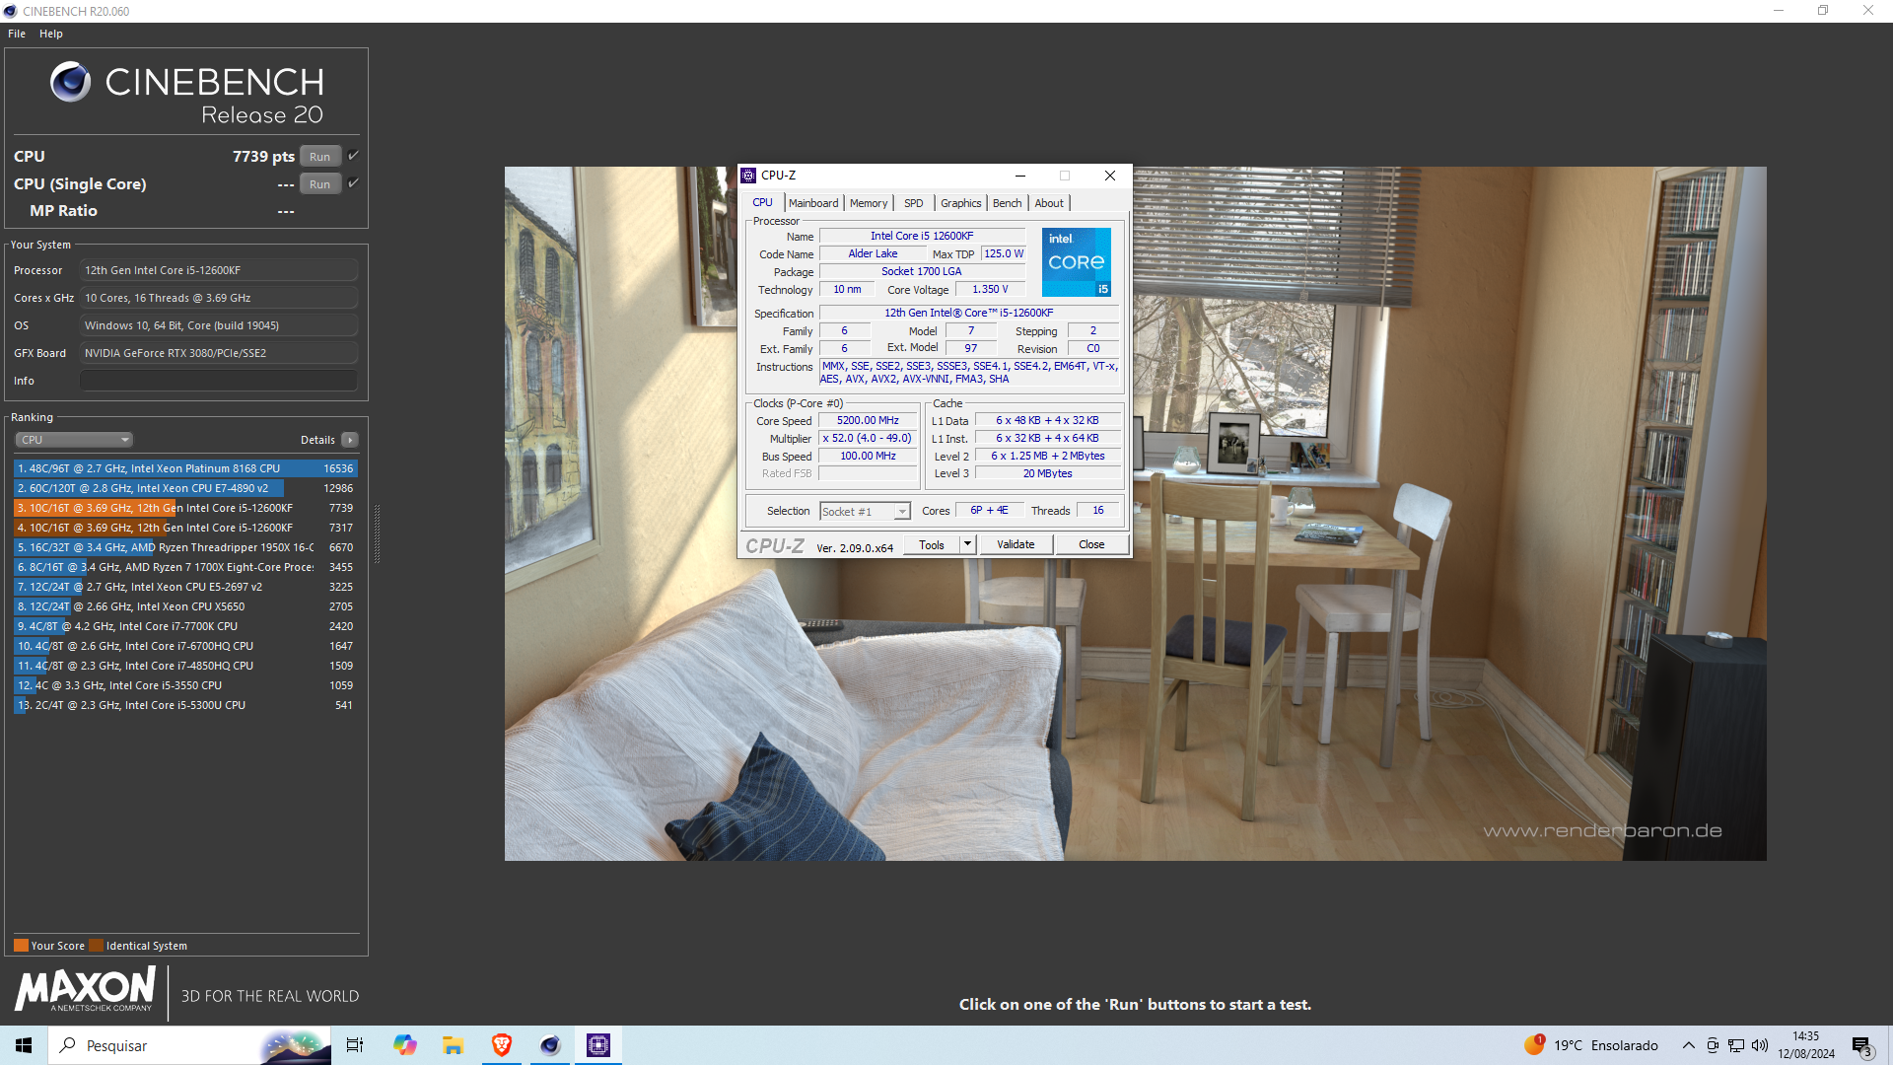Click the Core Speed value 5200.00 MHz
The image size is (1893, 1065).
point(868,420)
